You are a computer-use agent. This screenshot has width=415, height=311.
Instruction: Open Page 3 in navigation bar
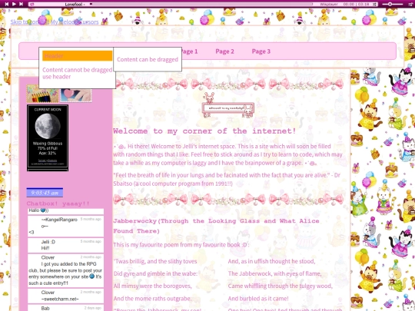click(261, 51)
